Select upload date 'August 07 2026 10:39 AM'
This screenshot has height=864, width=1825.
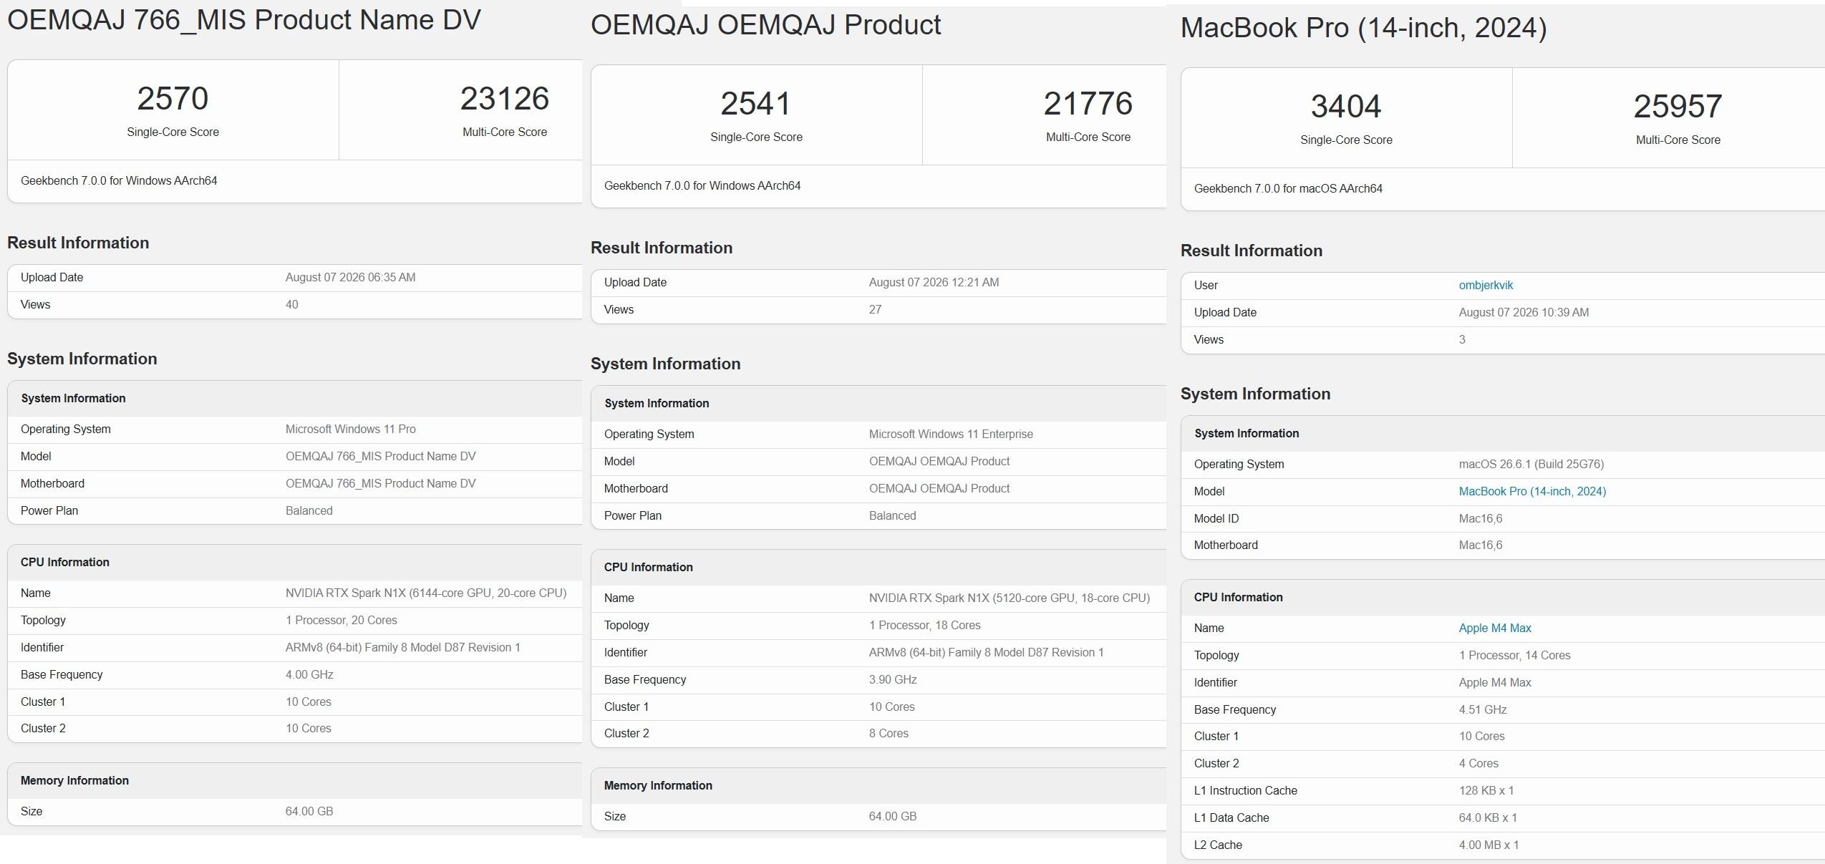(1524, 312)
